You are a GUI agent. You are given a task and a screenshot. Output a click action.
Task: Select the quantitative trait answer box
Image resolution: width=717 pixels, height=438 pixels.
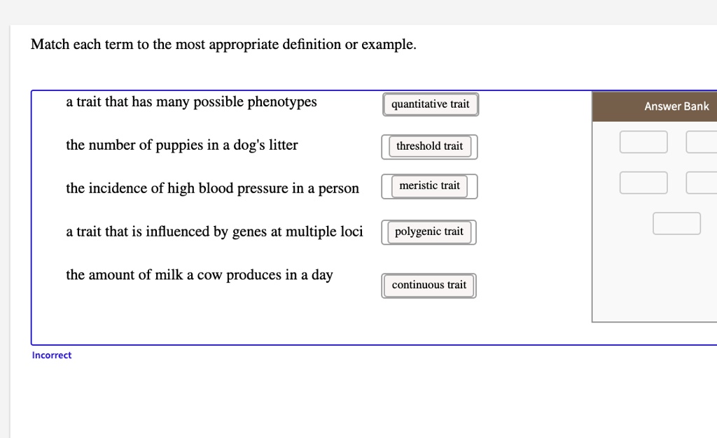(430, 104)
